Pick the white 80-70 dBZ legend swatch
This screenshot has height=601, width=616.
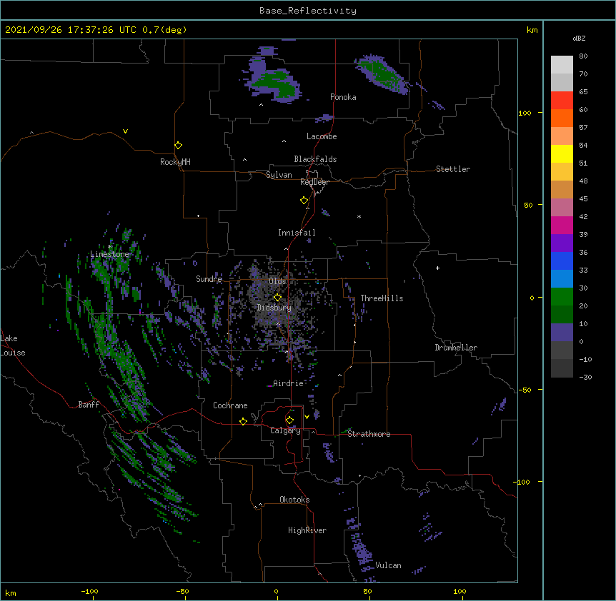pyautogui.click(x=562, y=65)
